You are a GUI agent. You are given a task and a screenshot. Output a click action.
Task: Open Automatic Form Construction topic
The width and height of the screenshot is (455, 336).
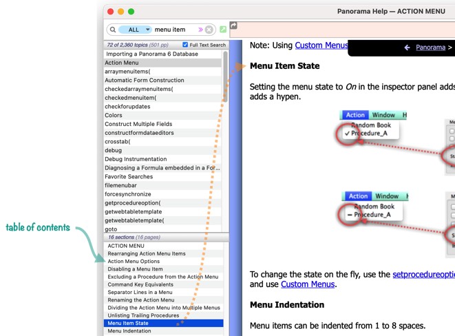pos(162,80)
